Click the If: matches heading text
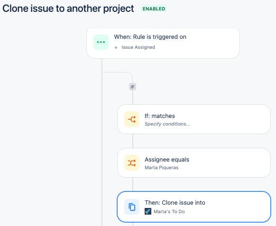The height and width of the screenshot is (226, 276). click(x=160, y=116)
